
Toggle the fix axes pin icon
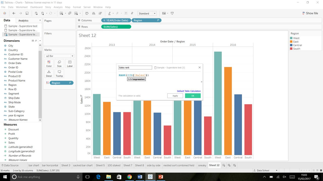pyautogui.click(x=132, y=13)
